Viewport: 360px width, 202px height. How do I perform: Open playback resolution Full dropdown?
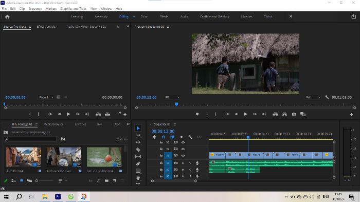pyautogui.click(x=313, y=97)
